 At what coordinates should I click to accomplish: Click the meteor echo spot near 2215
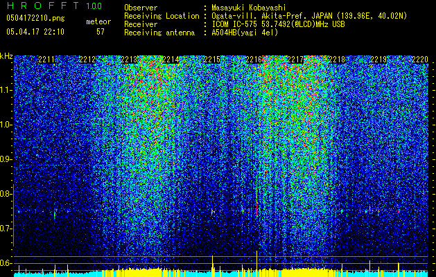pyautogui.click(x=213, y=212)
